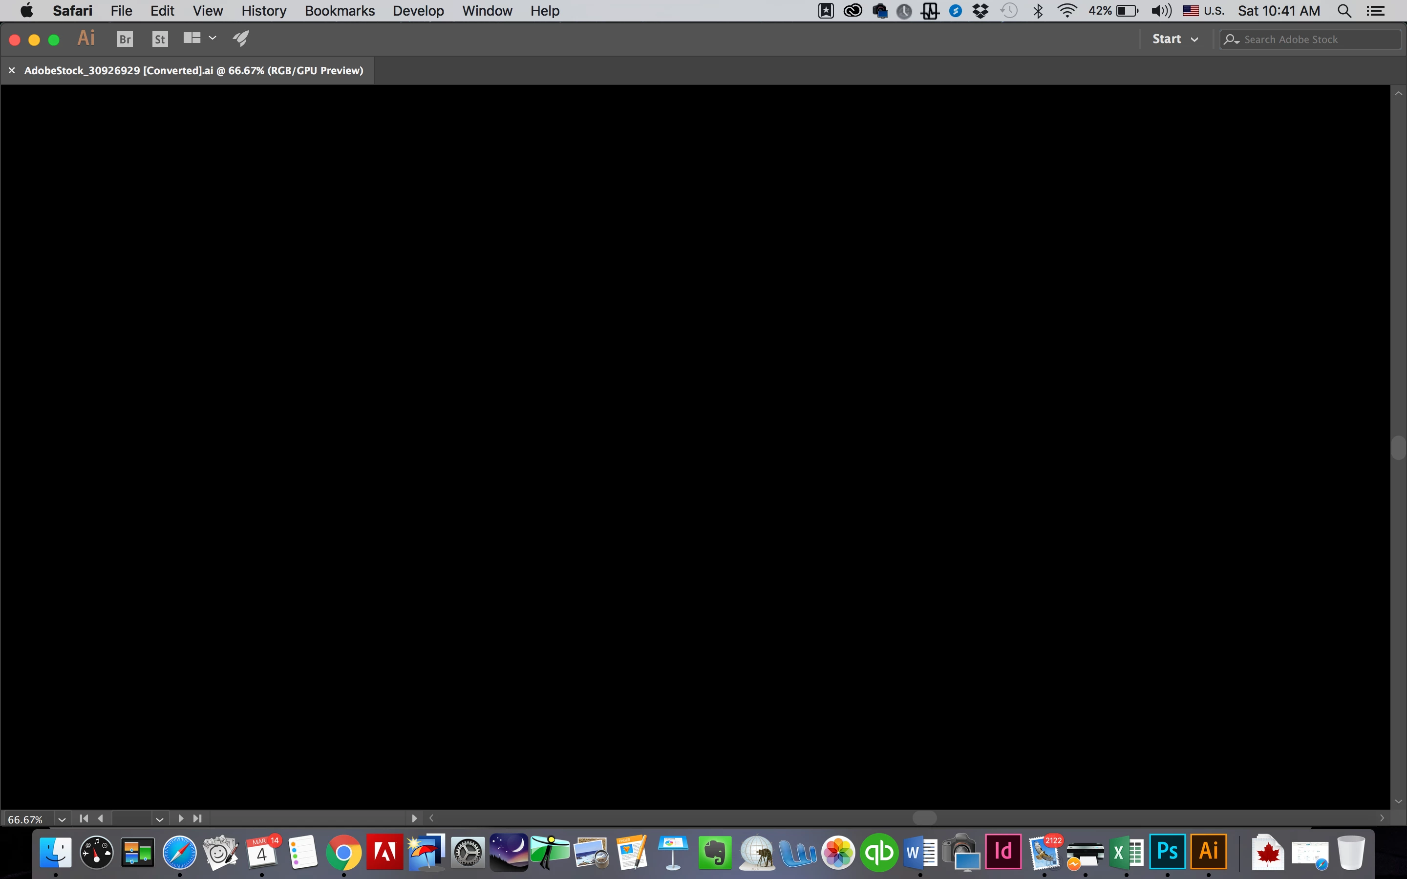
Task: Open InDesign from the Dock
Action: pos(1003,852)
